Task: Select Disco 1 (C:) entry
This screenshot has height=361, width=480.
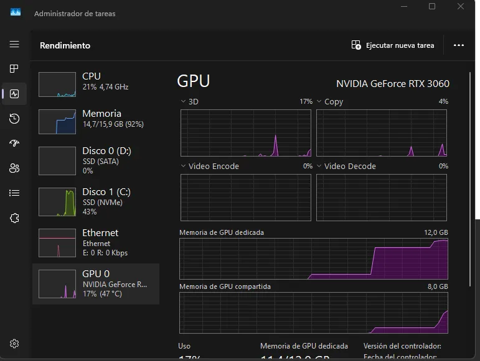Action: click(x=96, y=202)
